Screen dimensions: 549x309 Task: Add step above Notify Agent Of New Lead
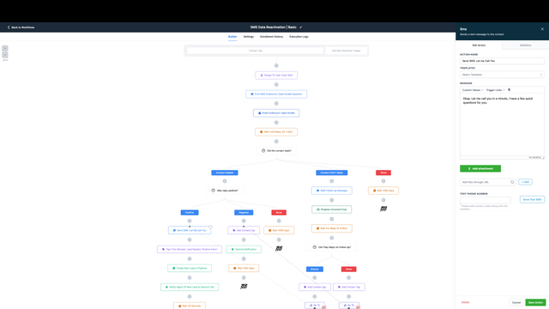point(190,278)
